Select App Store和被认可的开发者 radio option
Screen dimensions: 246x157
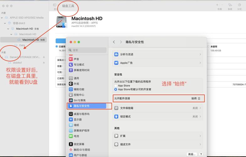[x=116, y=89]
